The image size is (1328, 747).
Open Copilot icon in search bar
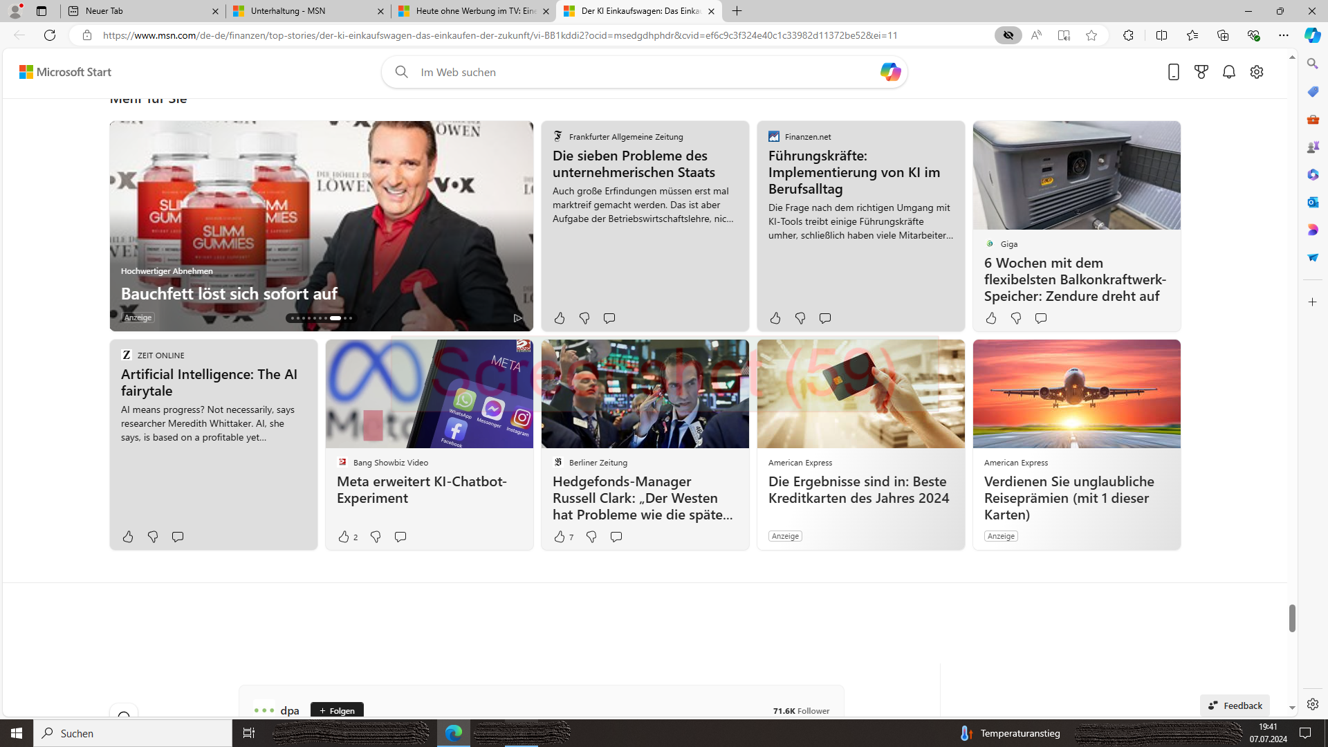coord(889,72)
